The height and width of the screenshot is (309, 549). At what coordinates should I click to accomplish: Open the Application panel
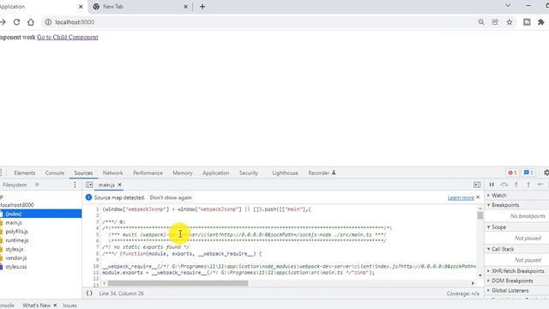[215, 173]
